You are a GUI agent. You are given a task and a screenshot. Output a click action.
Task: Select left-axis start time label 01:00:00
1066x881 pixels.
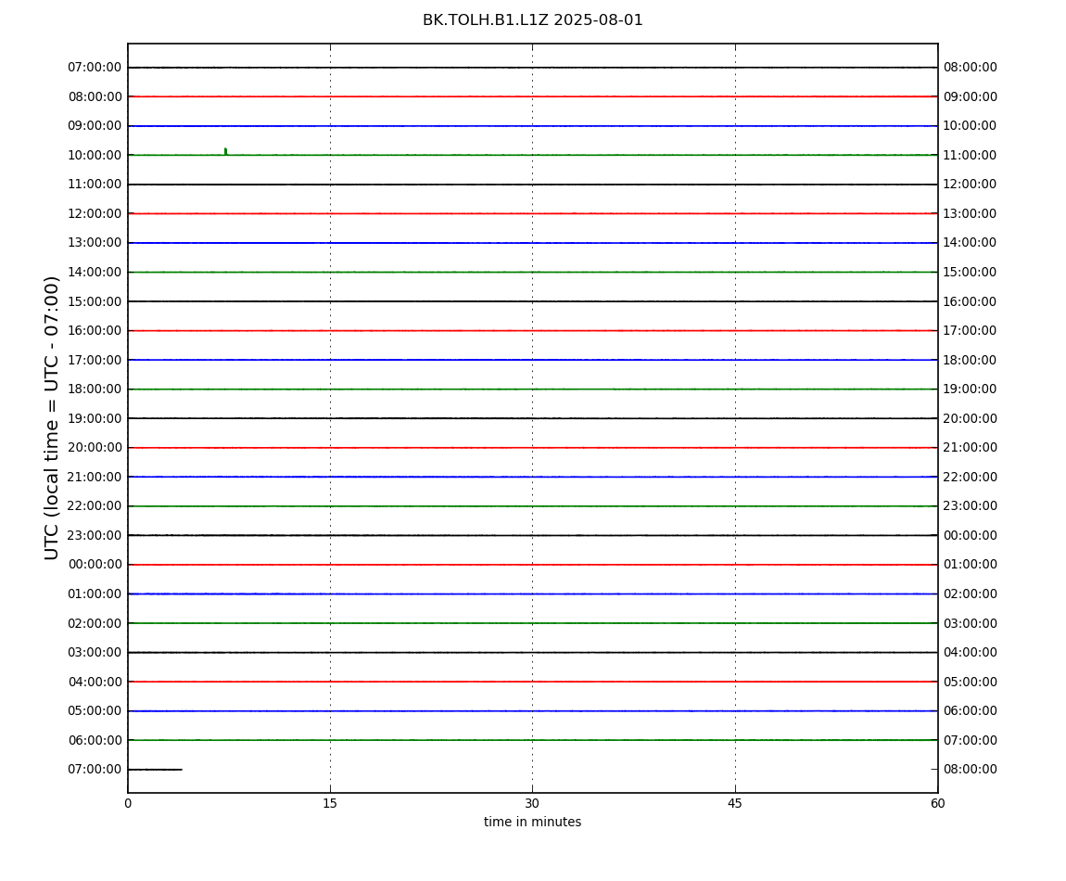95,594
